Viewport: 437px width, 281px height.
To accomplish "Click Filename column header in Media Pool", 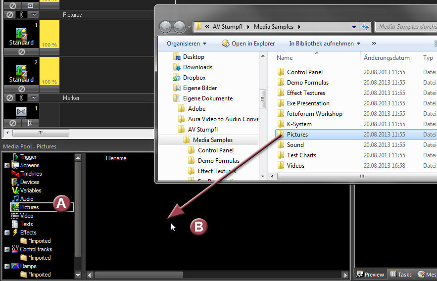I will pos(116,158).
